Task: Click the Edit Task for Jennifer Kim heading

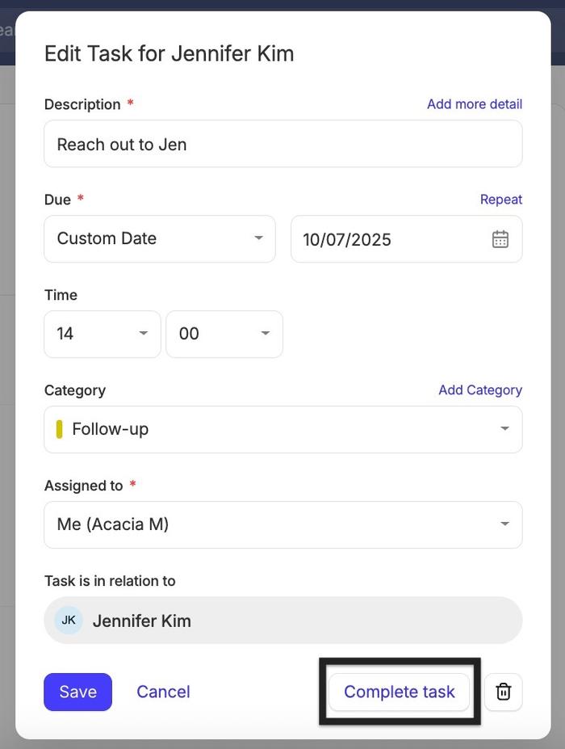Action: 169,53
